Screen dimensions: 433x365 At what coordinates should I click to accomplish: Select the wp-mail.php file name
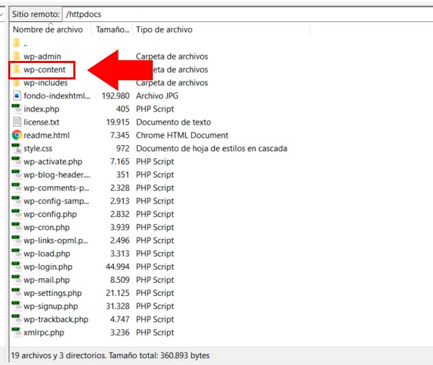(47, 280)
